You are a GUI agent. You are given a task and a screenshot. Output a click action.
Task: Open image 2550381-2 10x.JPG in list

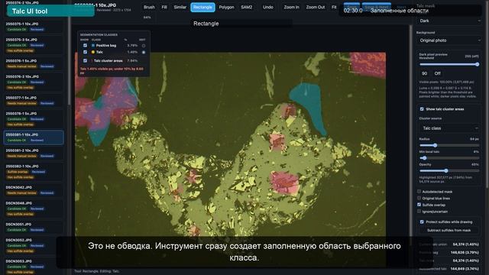coord(34,153)
